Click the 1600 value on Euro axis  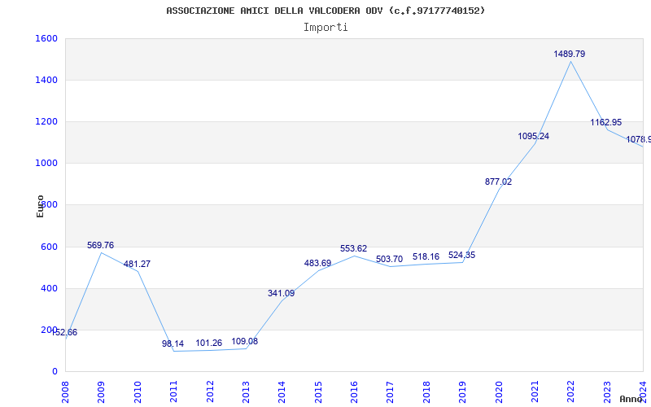point(46,38)
